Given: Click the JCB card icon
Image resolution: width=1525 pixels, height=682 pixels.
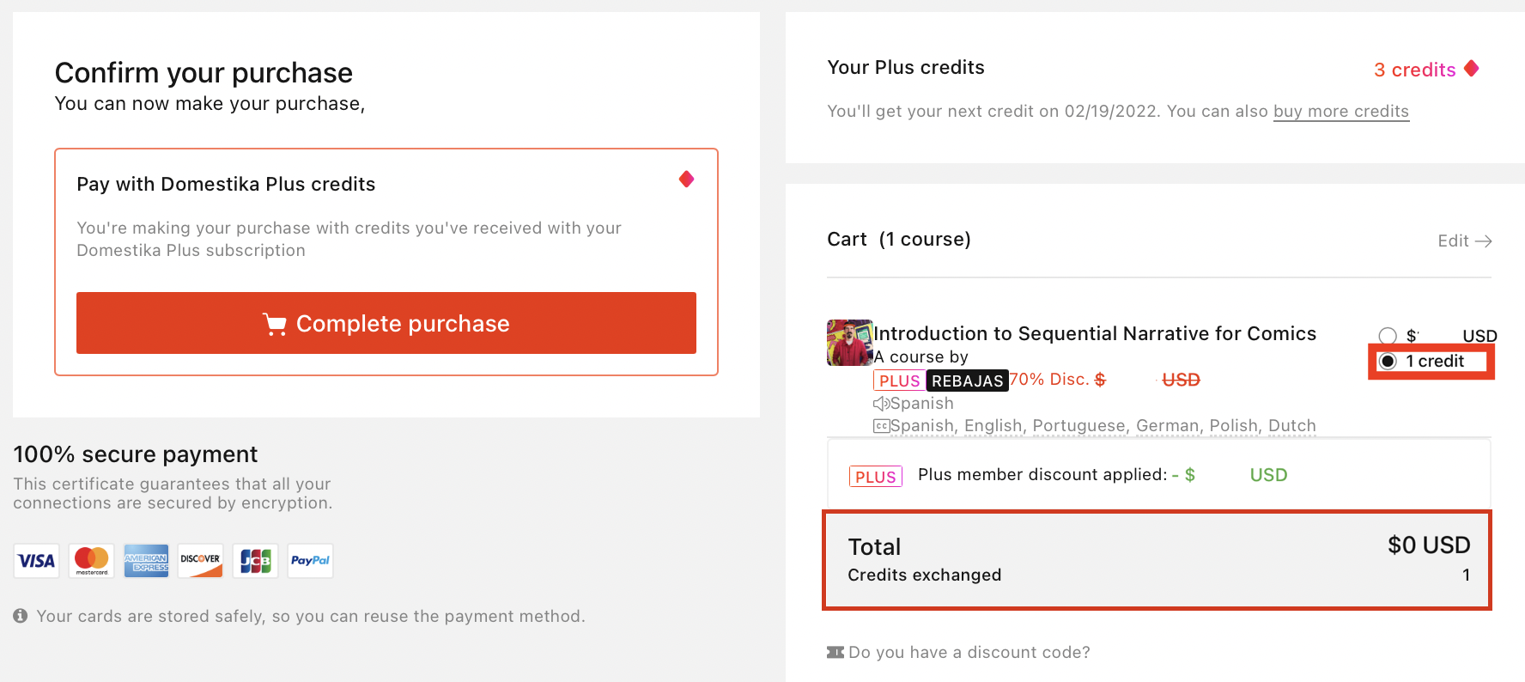Looking at the screenshot, I should coord(255,561).
